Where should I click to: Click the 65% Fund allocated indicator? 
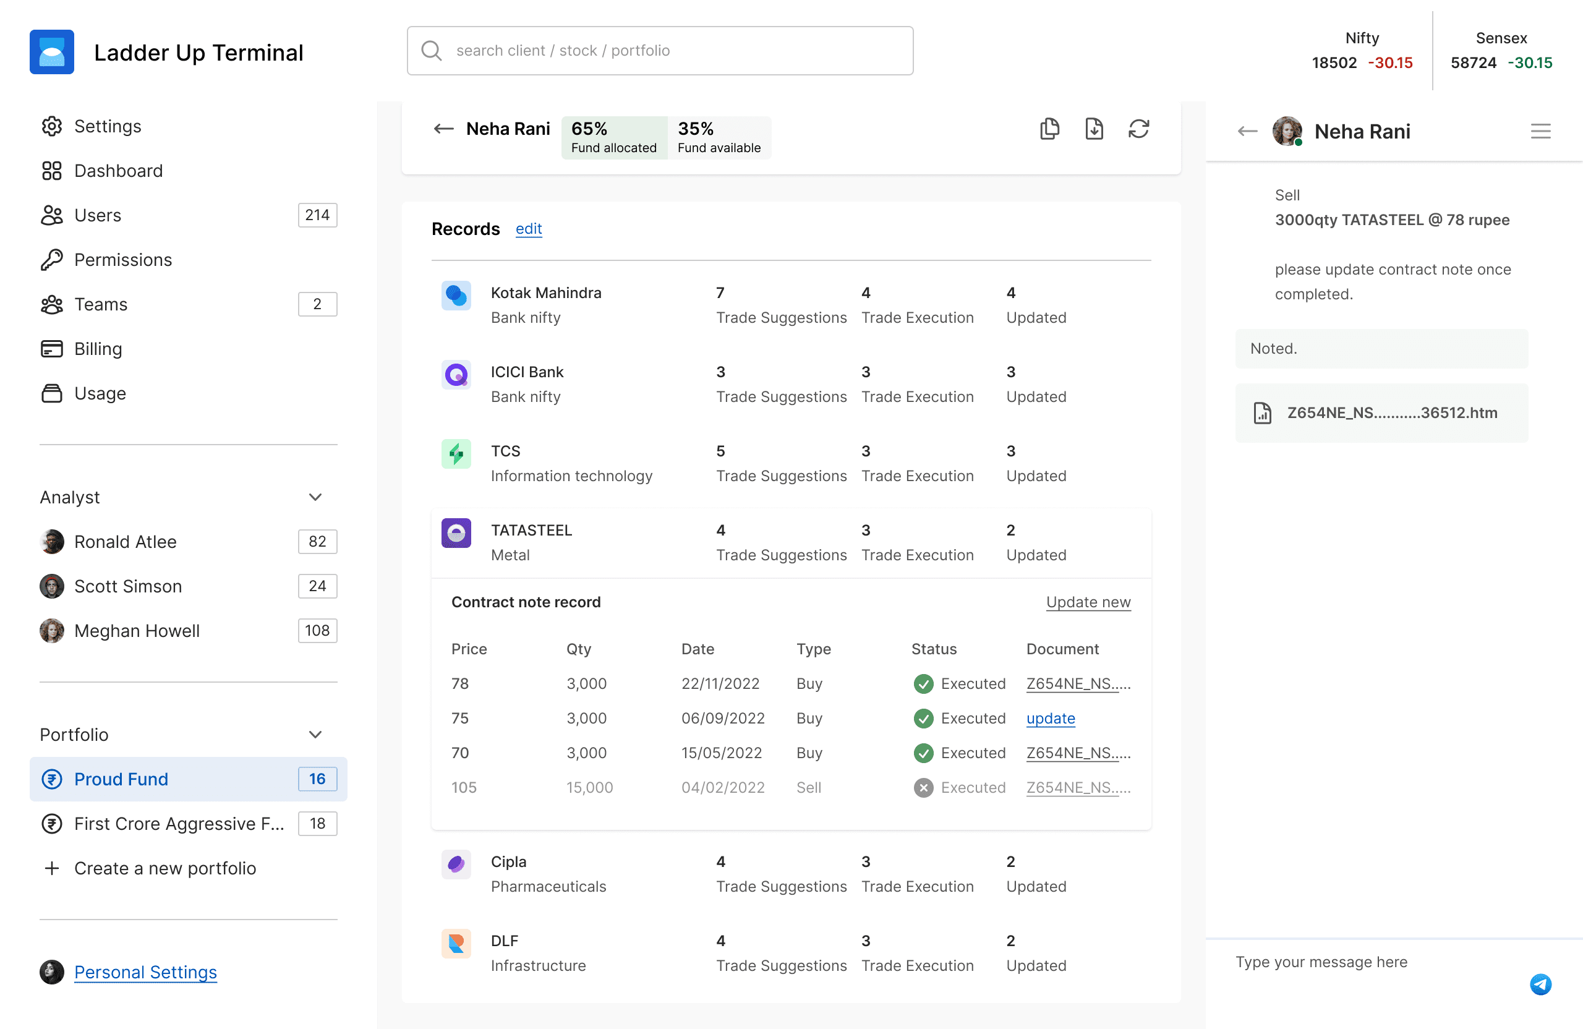click(614, 138)
